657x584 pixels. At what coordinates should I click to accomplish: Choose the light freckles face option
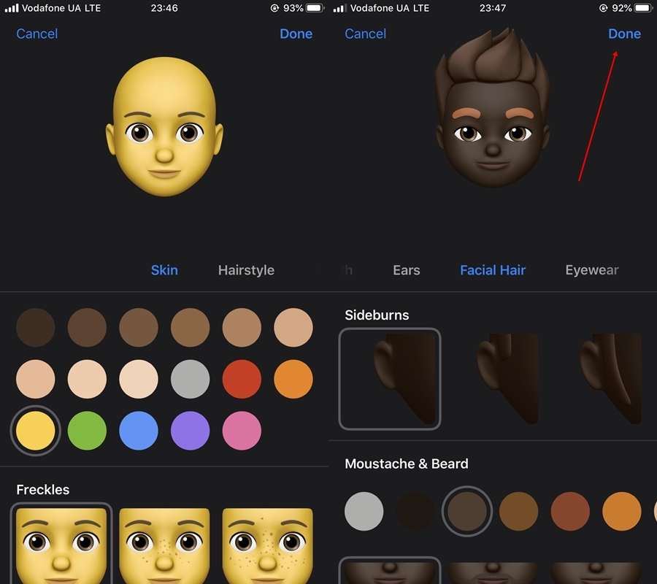click(164, 545)
